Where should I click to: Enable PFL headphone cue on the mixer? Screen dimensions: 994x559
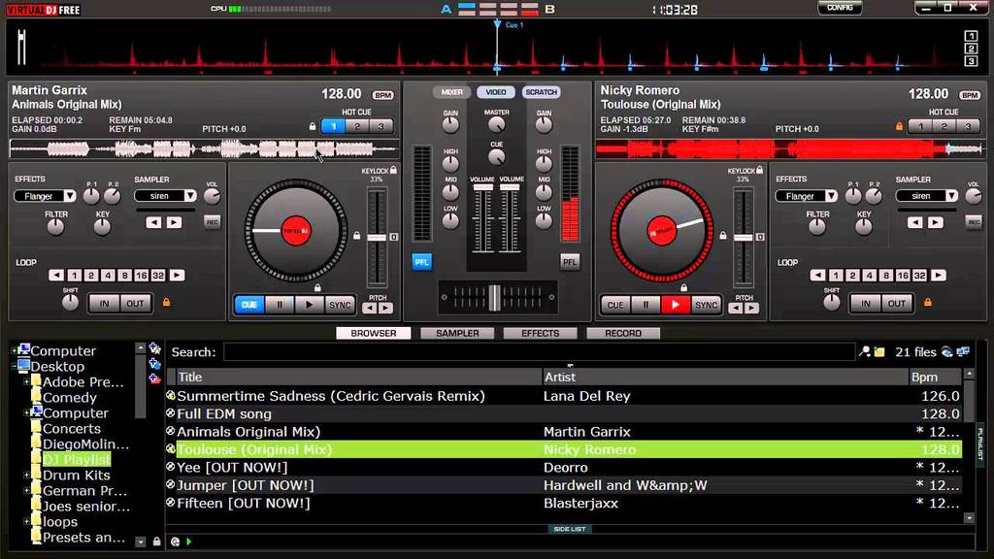(421, 261)
